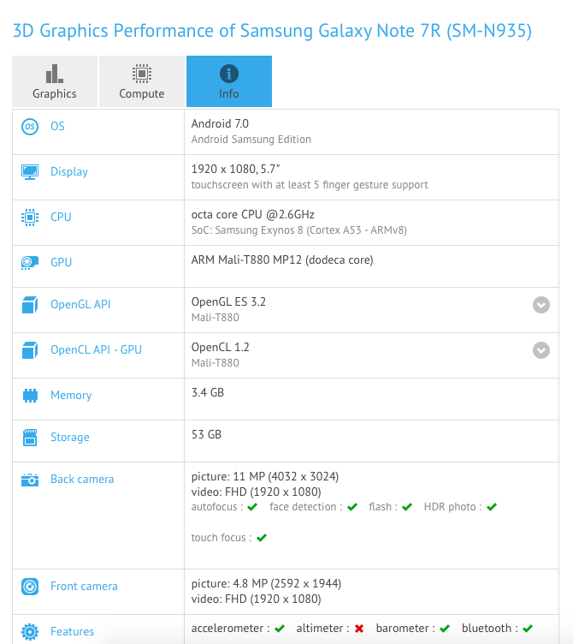
Task: Click the Front camera lens icon
Action: tap(30, 587)
